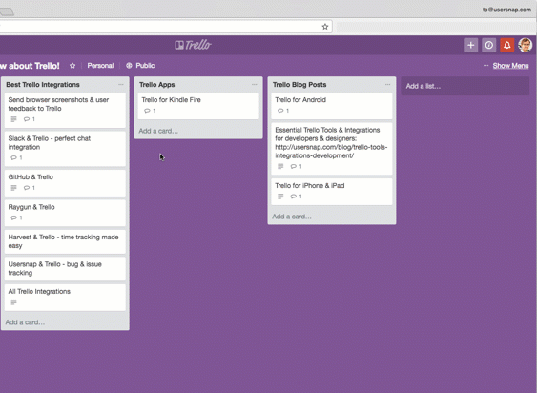Open the GitHub & Trello card
This screenshot has height=393, width=537.
(x=65, y=182)
